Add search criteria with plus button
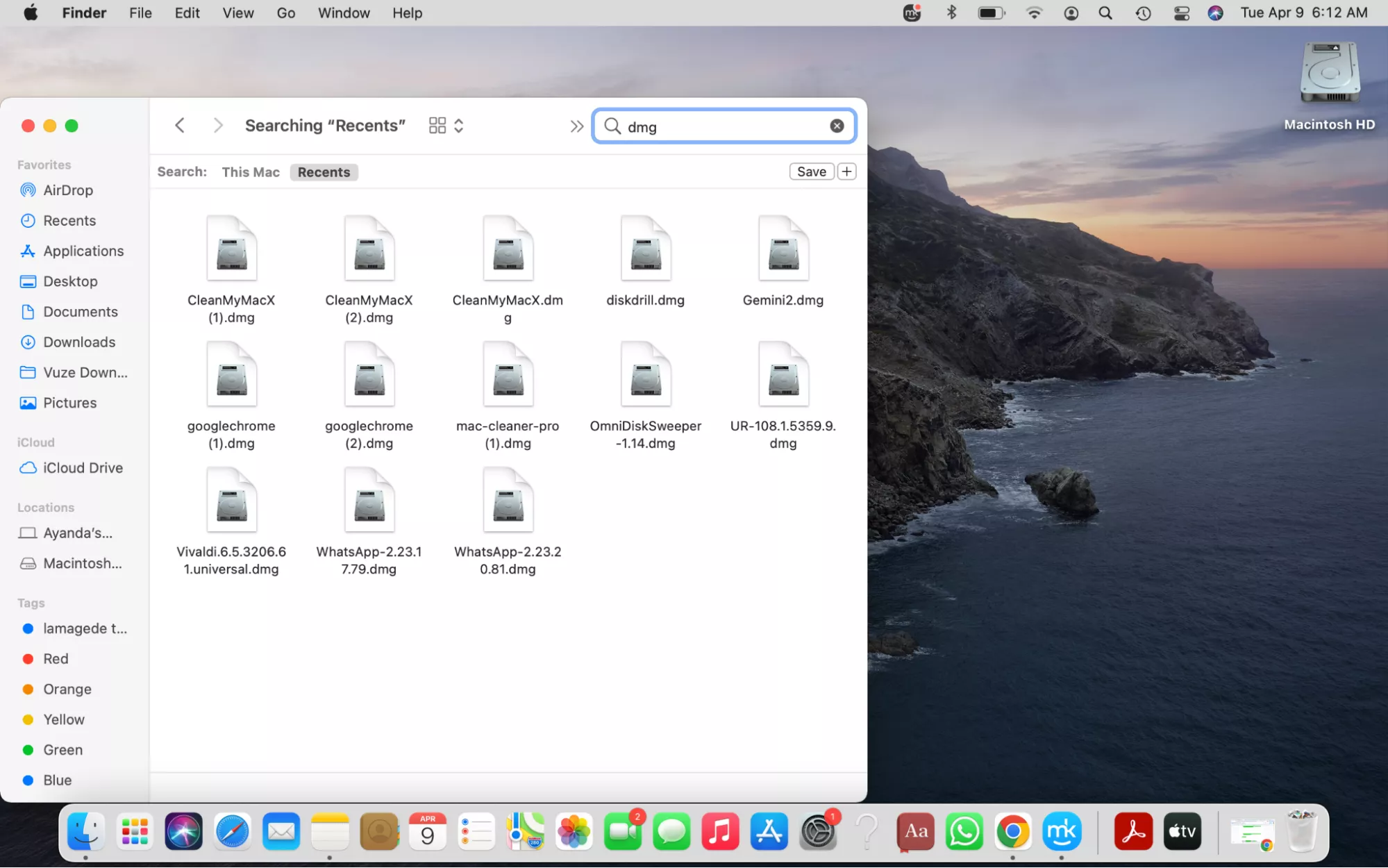 point(847,172)
